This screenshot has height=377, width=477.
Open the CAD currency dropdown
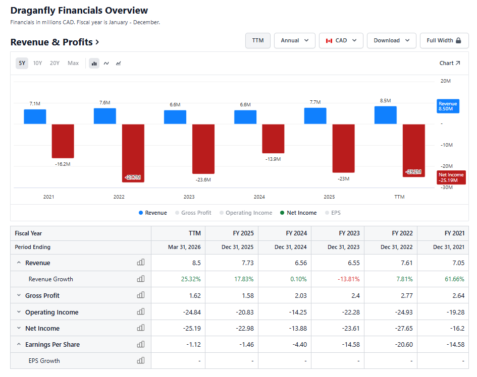(x=341, y=40)
